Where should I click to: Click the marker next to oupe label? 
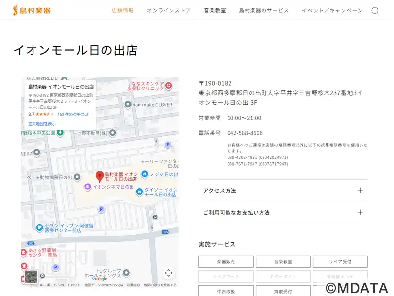(37, 152)
